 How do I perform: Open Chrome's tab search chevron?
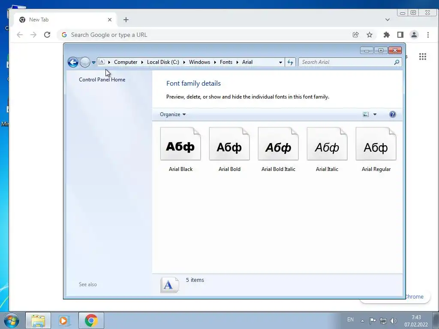[x=388, y=20]
